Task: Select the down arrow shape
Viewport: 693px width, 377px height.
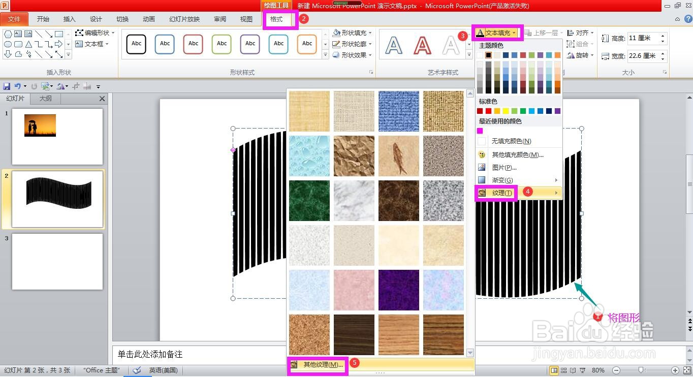Action: tap(8, 54)
